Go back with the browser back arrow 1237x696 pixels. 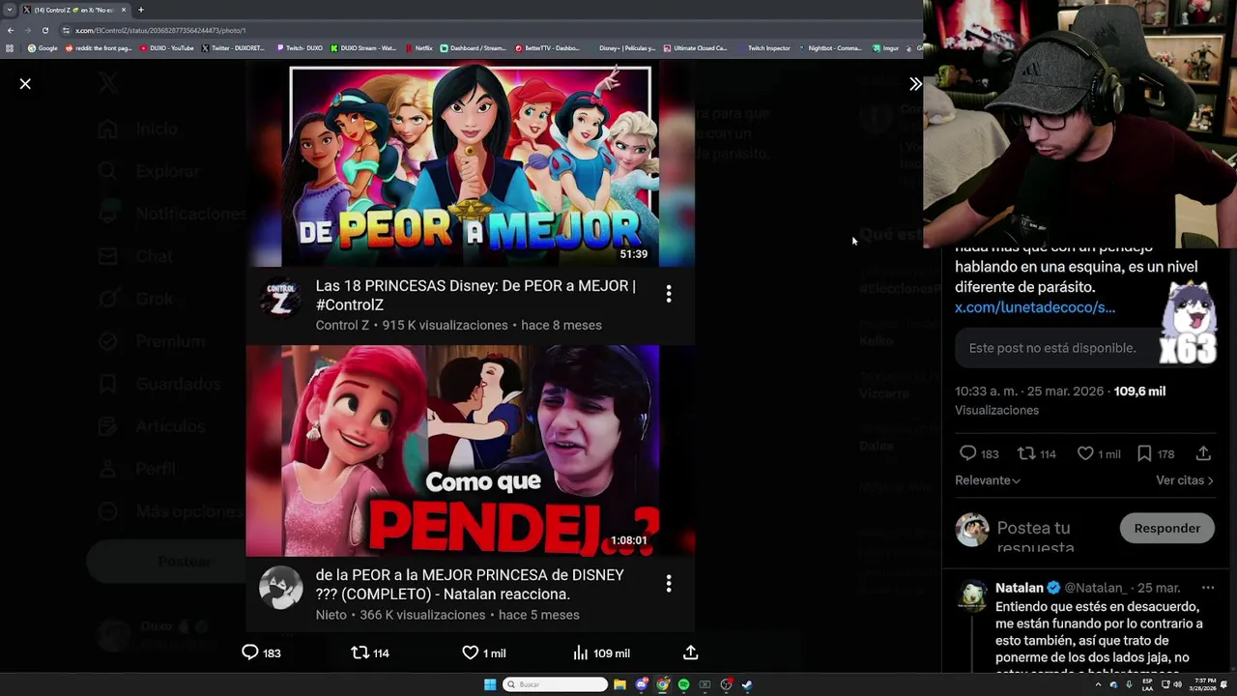point(10,30)
